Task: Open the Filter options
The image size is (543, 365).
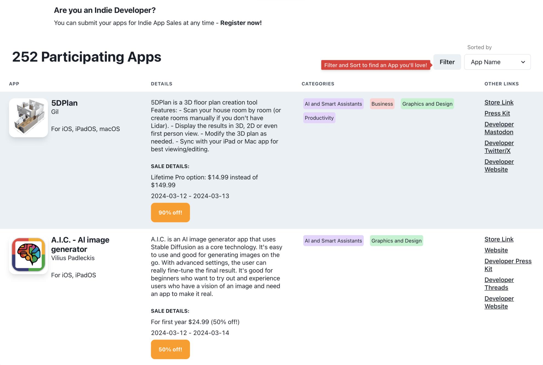Action: pyautogui.click(x=447, y=62)
